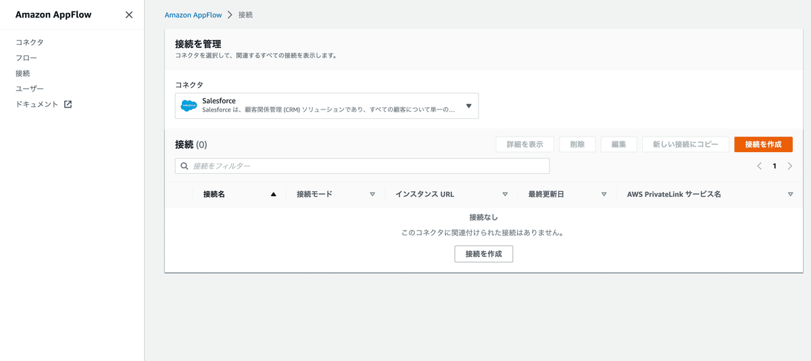Click the Salesforce cloud logo icon
Screen dimensions: 811x361
pyautogui.click(x=189, y=106)
